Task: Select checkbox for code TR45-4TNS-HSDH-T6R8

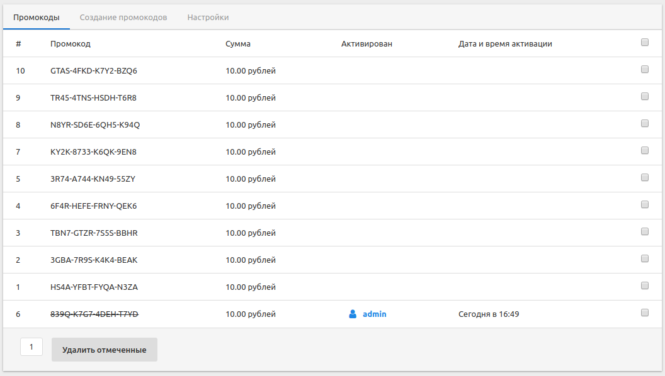Action: click(x=644, y=97)
